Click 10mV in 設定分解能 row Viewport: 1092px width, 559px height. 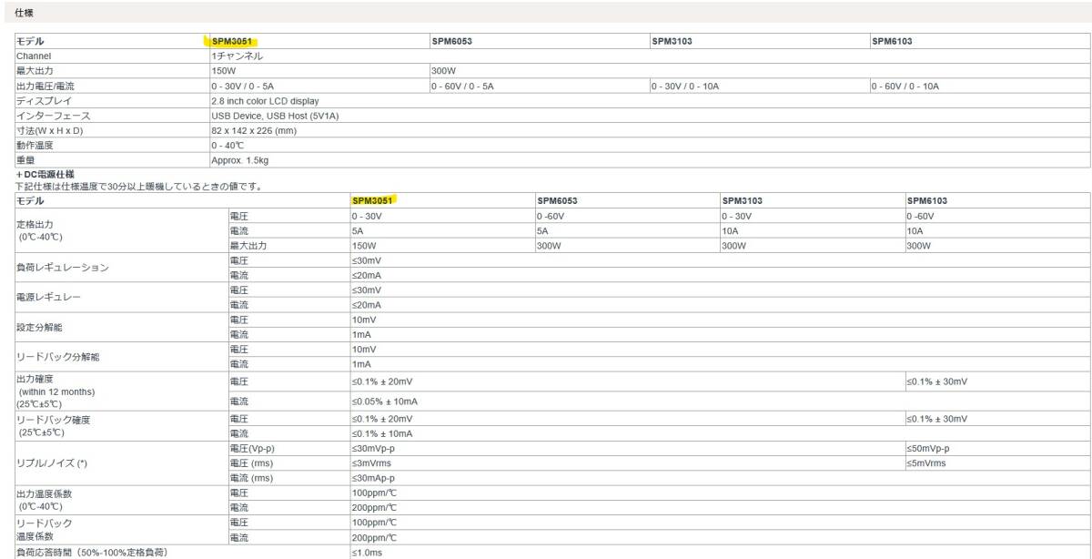pyautogui.click(x=364, y=320)
